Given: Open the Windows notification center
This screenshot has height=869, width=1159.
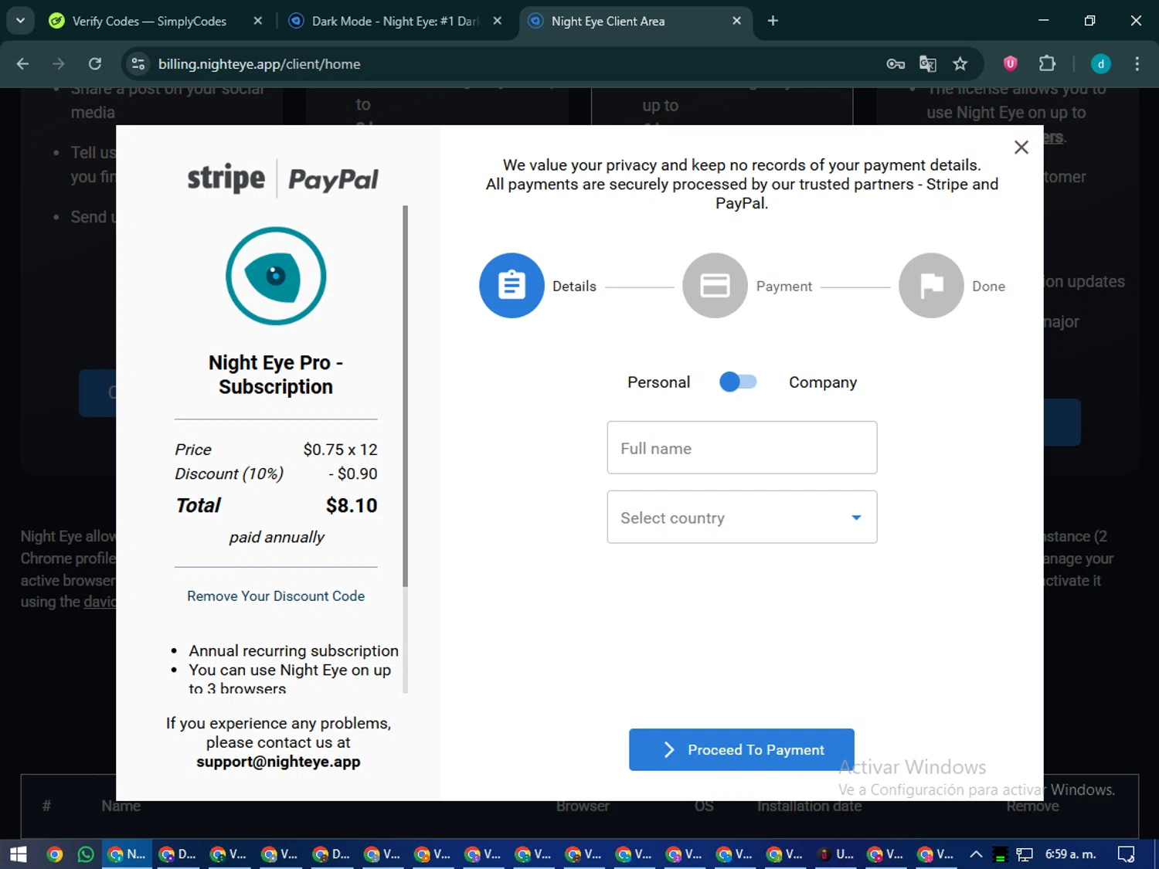Looking at the screenshot, I should [x=1127, y=854].
